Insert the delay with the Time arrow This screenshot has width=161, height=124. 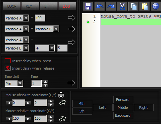point(71,83)
